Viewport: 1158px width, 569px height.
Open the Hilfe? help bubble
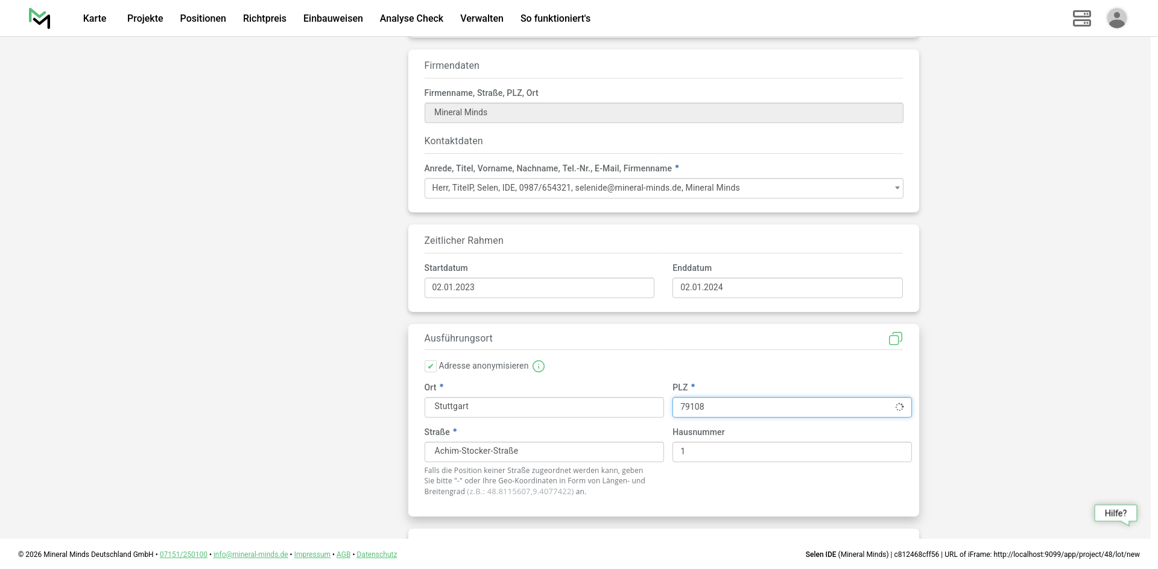click(1115, 513)
